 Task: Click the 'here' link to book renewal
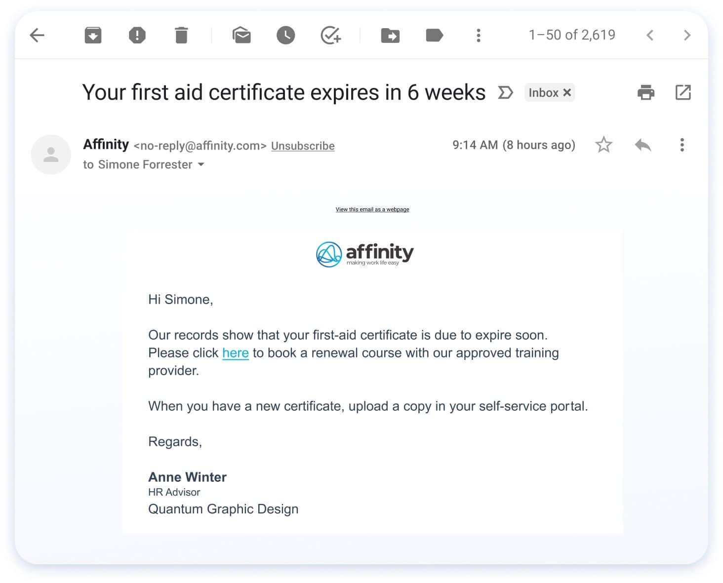[x=235, y=353]
